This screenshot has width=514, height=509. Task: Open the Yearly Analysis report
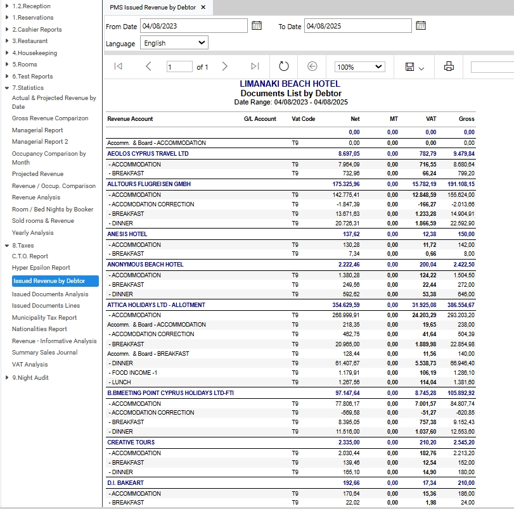coord(32,232)
